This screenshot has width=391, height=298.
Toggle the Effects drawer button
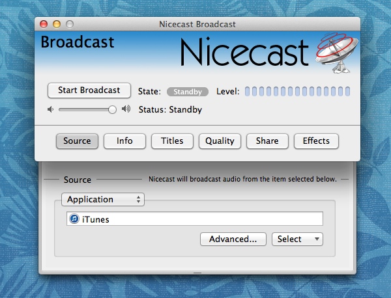pyautogui.click(x=316, y=141)
